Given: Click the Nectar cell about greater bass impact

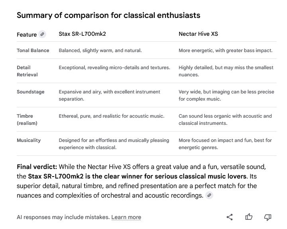Looking at the screenshot, I should pos(226,50).
